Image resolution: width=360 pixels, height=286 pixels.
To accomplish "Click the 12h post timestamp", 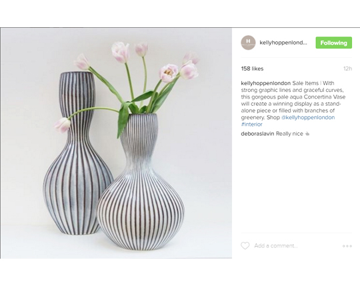I will pyautogui.click(x=347, y=69).
